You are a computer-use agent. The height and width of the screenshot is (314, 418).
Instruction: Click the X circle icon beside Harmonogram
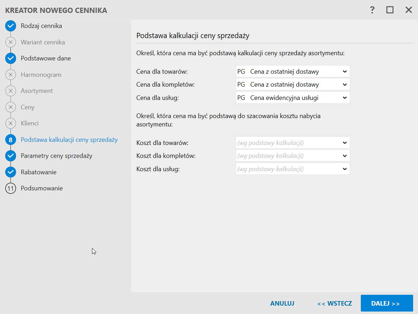click(11, 75)
